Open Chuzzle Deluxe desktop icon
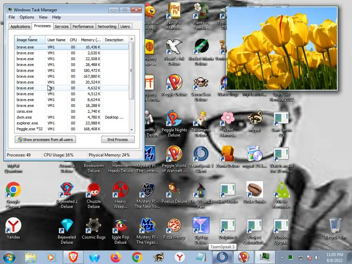This screenshot has width=352, height=264. click(x=93, y=195)
